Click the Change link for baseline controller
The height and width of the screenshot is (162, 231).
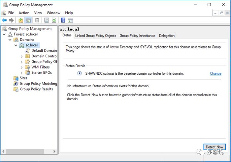tap(215, 73)
